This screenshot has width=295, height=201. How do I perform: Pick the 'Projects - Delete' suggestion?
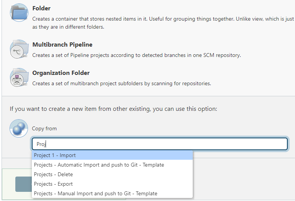[x=53, y=174]
